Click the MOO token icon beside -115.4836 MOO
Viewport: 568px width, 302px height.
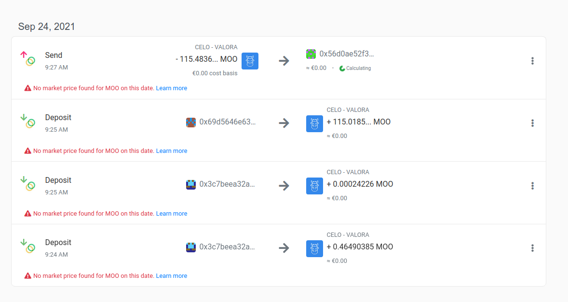(x=250, y=61)
